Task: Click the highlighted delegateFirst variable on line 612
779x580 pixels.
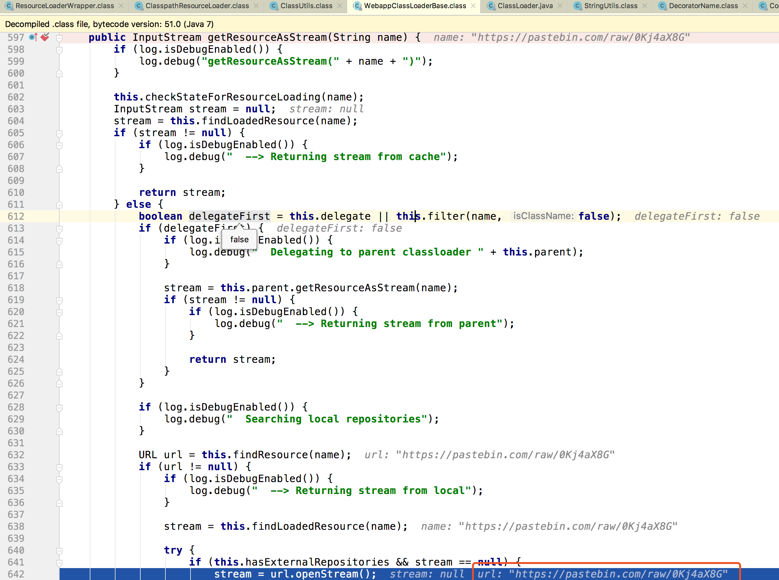Action: [x=230, y=216]
